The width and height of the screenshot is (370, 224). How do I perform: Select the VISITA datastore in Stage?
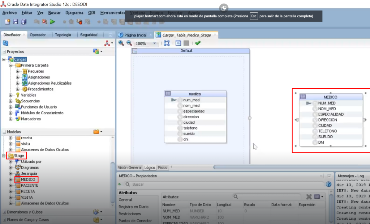(x=27, y=197)
